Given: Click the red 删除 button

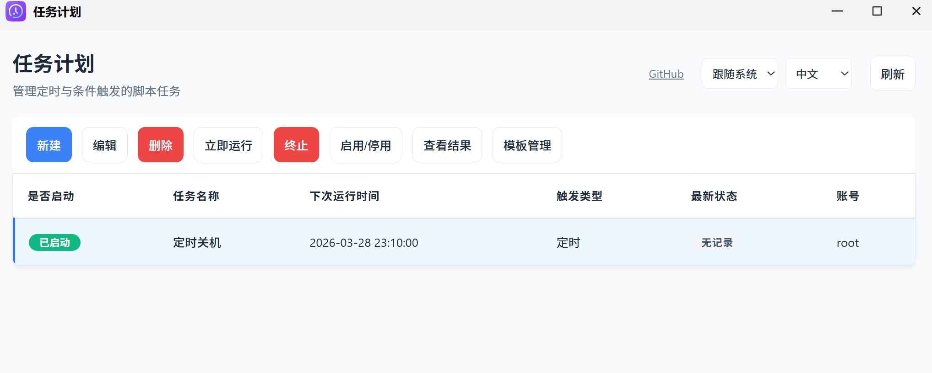Looking at the screenshot, I should click(160, 144).
